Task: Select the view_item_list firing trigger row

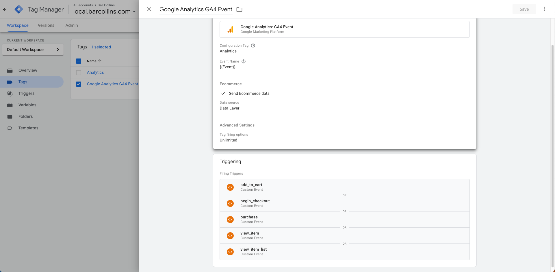Action: 344,252
